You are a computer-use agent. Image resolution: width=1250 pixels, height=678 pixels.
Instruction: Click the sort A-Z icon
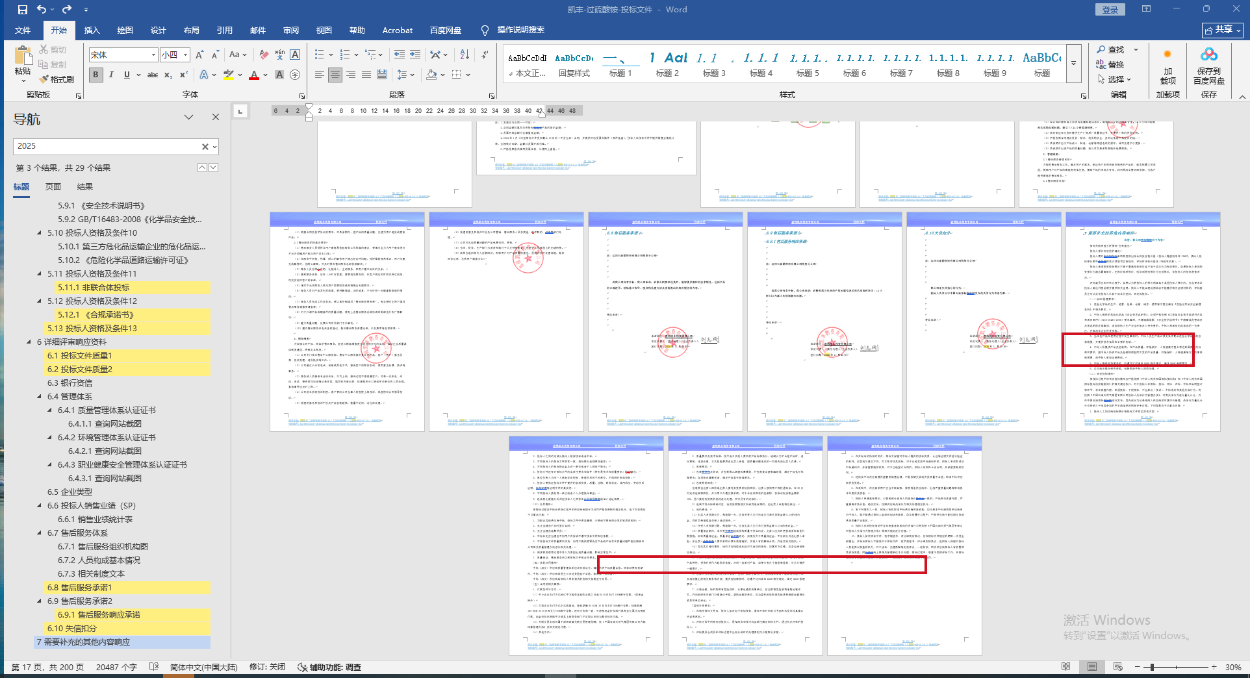465,55
